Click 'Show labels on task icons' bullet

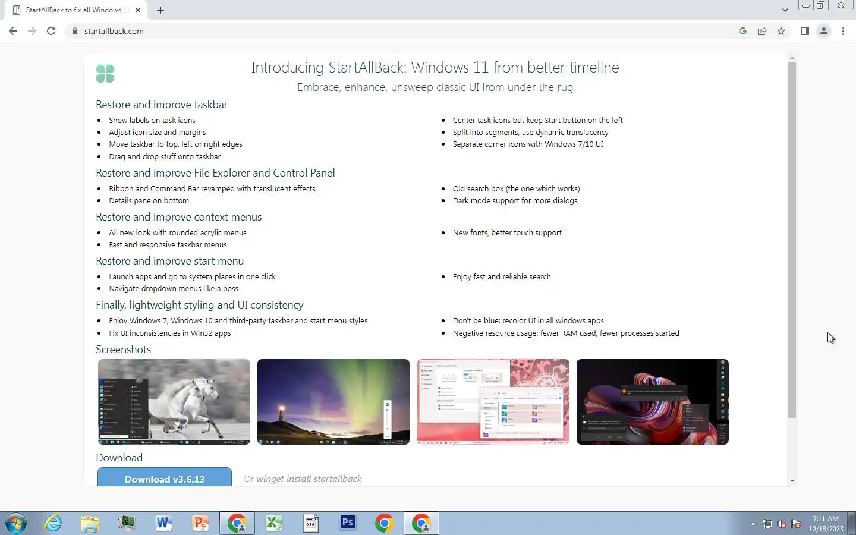pos(152,120)
